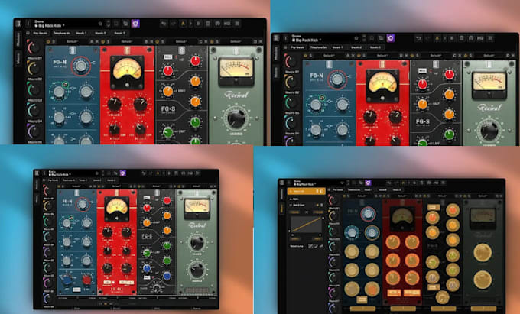
Task: Click FG-N red-ringed gain knob, top-right window
Action: pyautogui.click(x=337, y=79)
